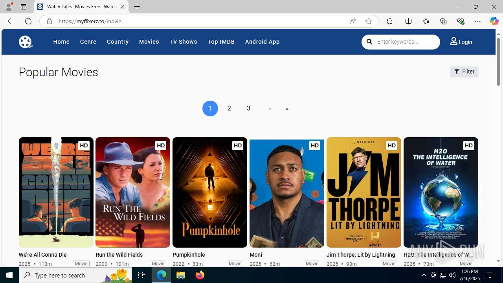The height and width of the screenshot is (283, 503).
Task: Open Browser essentials heart icon
Action: click(x=461, y=21)
